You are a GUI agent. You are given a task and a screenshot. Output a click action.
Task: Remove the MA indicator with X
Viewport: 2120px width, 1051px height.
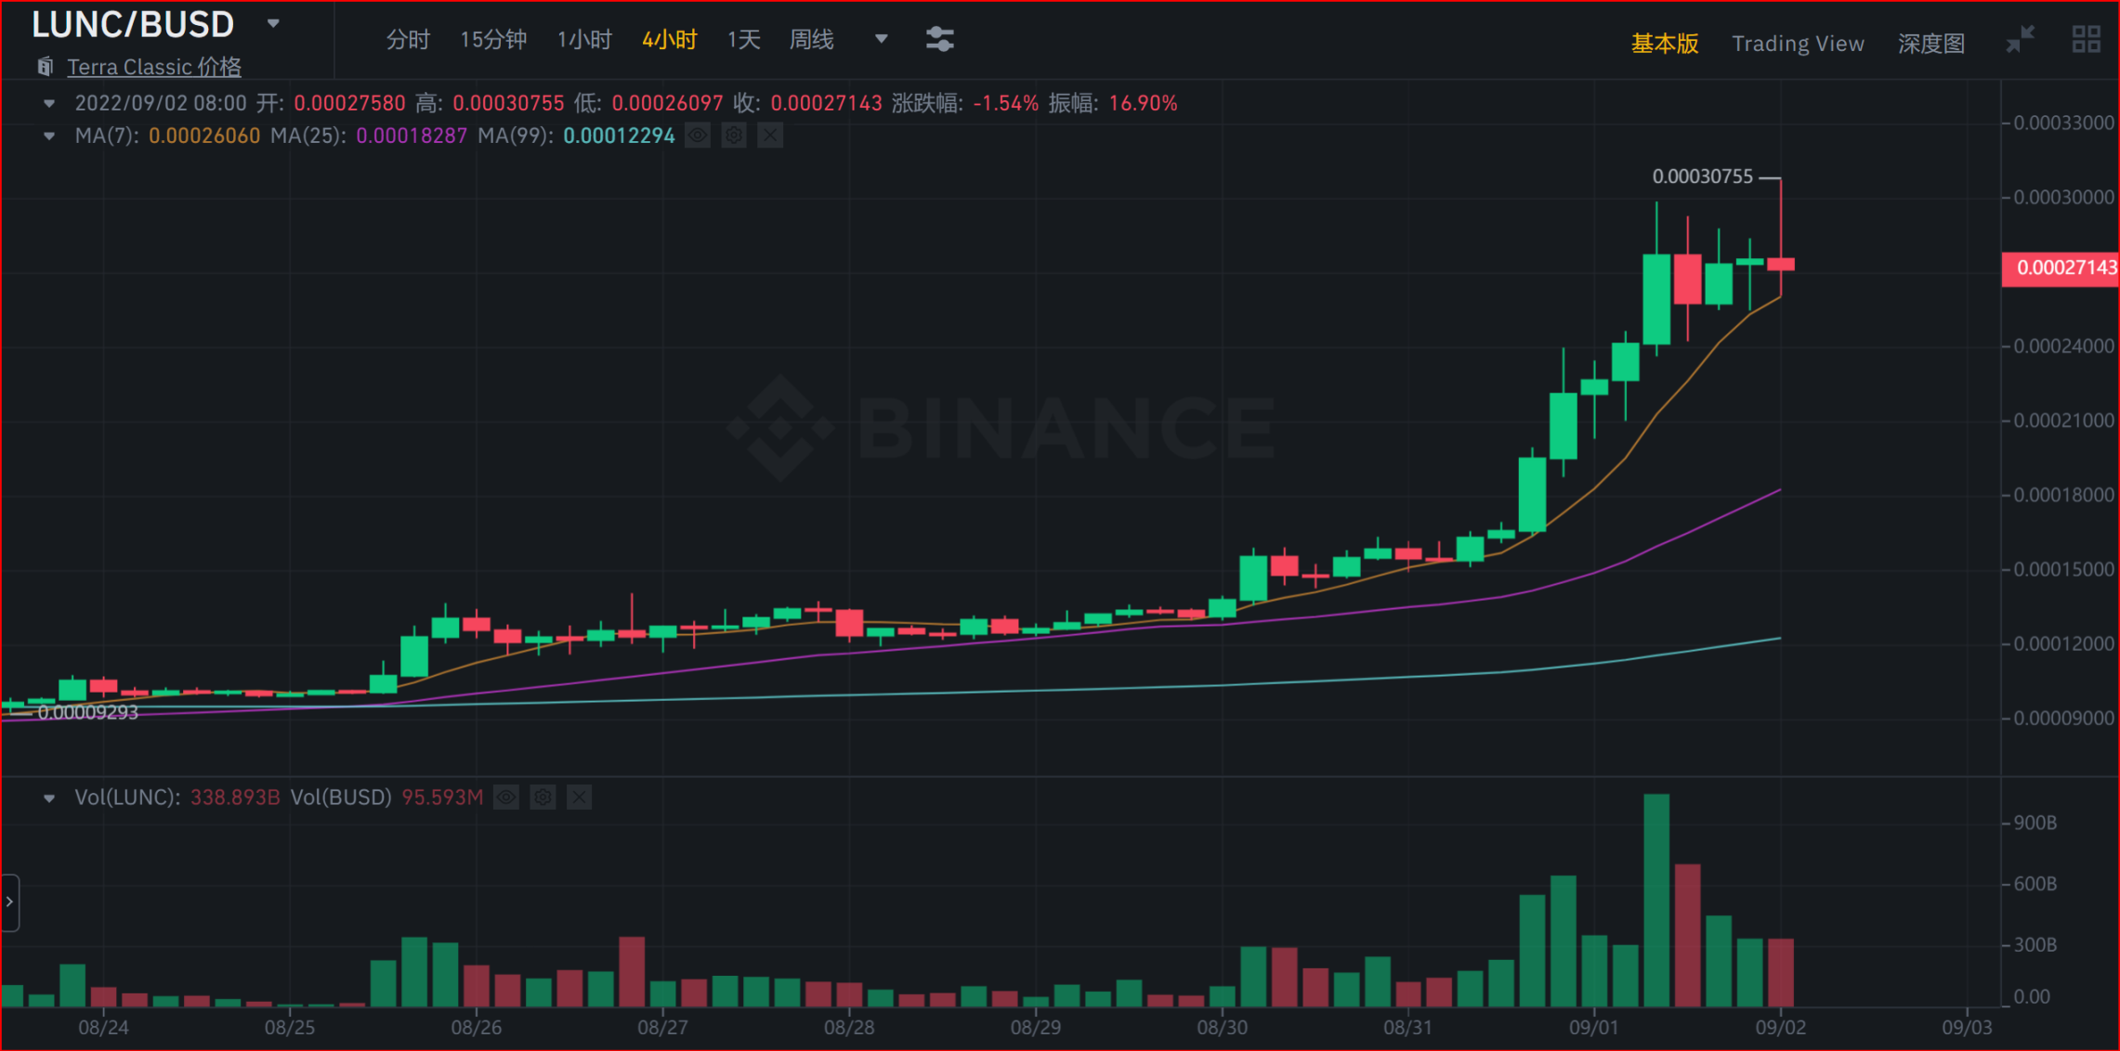point(770,136)
